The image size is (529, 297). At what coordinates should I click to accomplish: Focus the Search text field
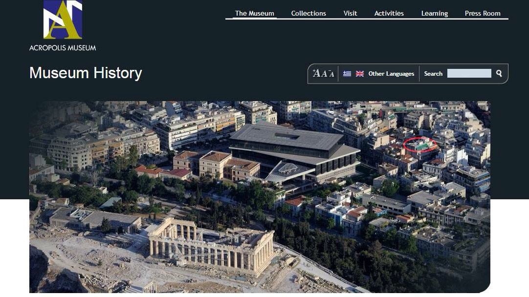(x=469, y=73)
